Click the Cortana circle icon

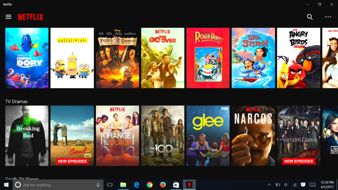click(18, 185)
